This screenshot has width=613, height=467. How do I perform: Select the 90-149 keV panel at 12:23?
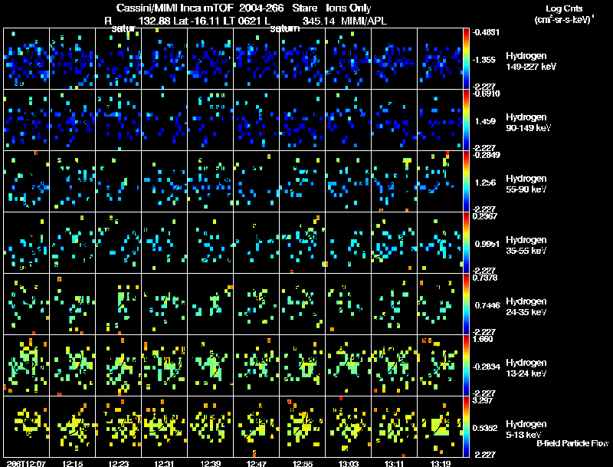point(119,120)
